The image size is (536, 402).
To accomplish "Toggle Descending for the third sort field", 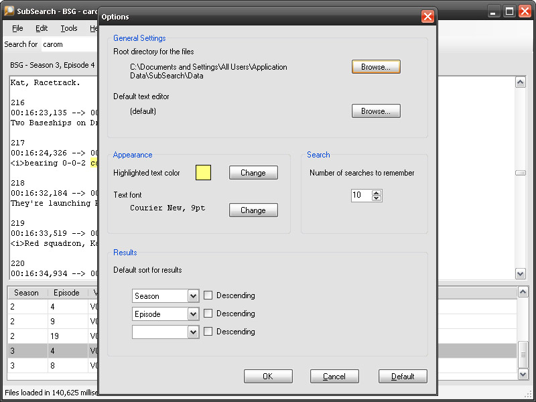I will point(208,332).
